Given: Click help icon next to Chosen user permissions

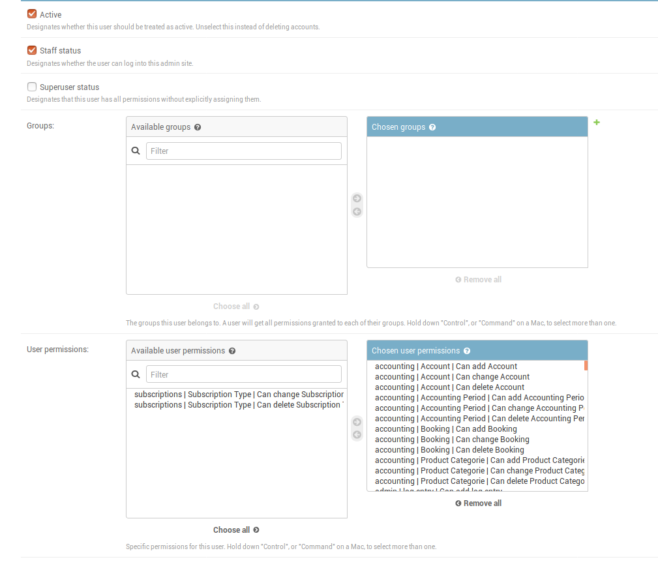Looking at the screenshot, I should pyautogui.click(x=467, y=351).
